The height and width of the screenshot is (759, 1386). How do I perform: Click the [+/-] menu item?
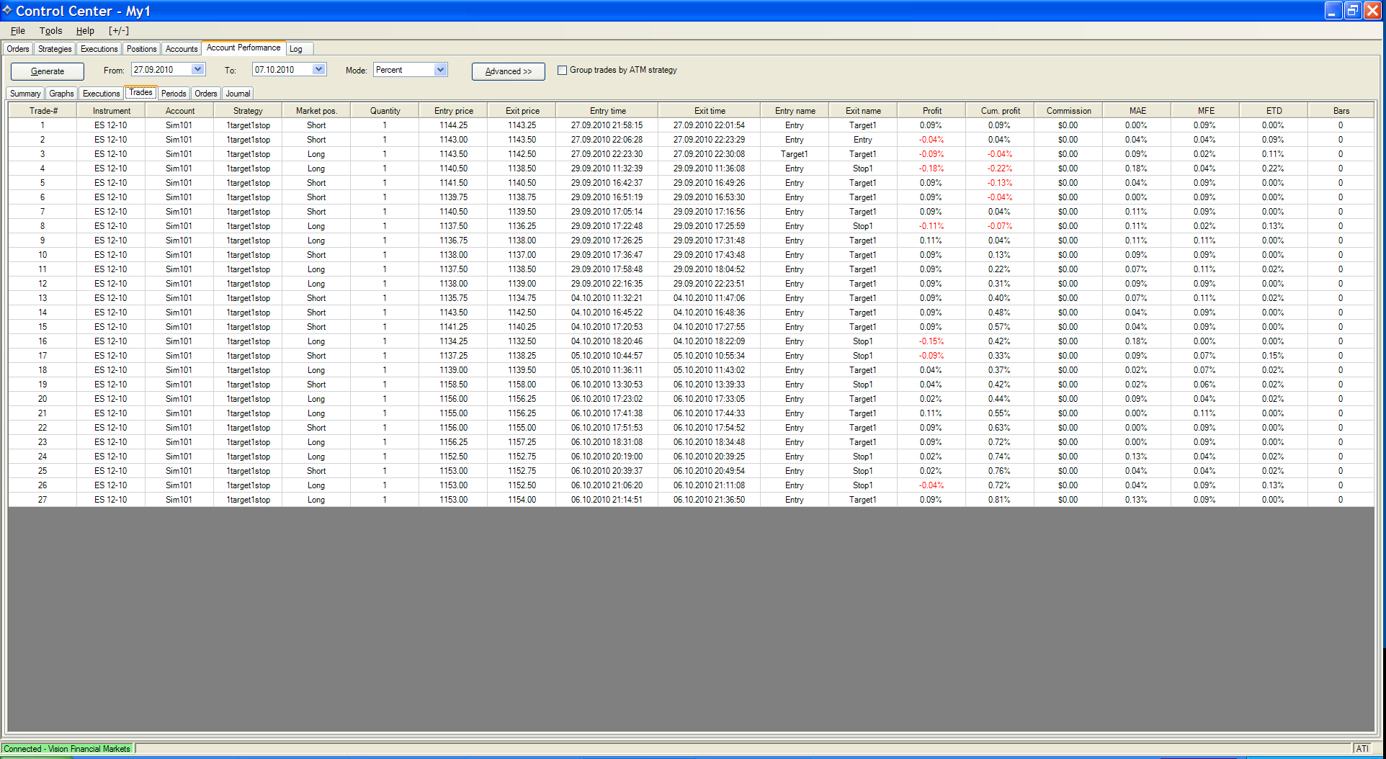click(x=119, y=31)
